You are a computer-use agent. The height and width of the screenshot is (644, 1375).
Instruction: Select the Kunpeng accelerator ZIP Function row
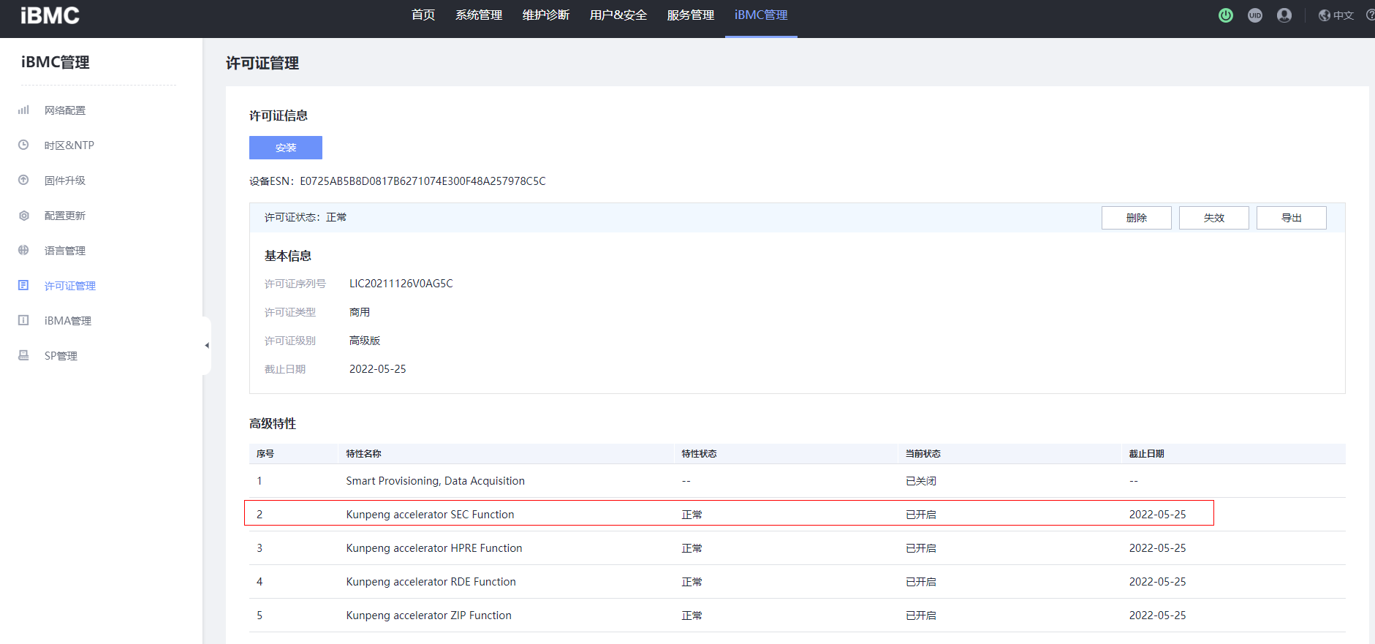[x=798, y=615]
